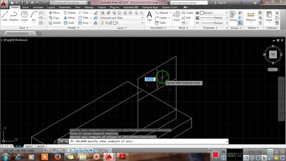Expand the Layers panel

pyautogui.click(x=122, y=28)
